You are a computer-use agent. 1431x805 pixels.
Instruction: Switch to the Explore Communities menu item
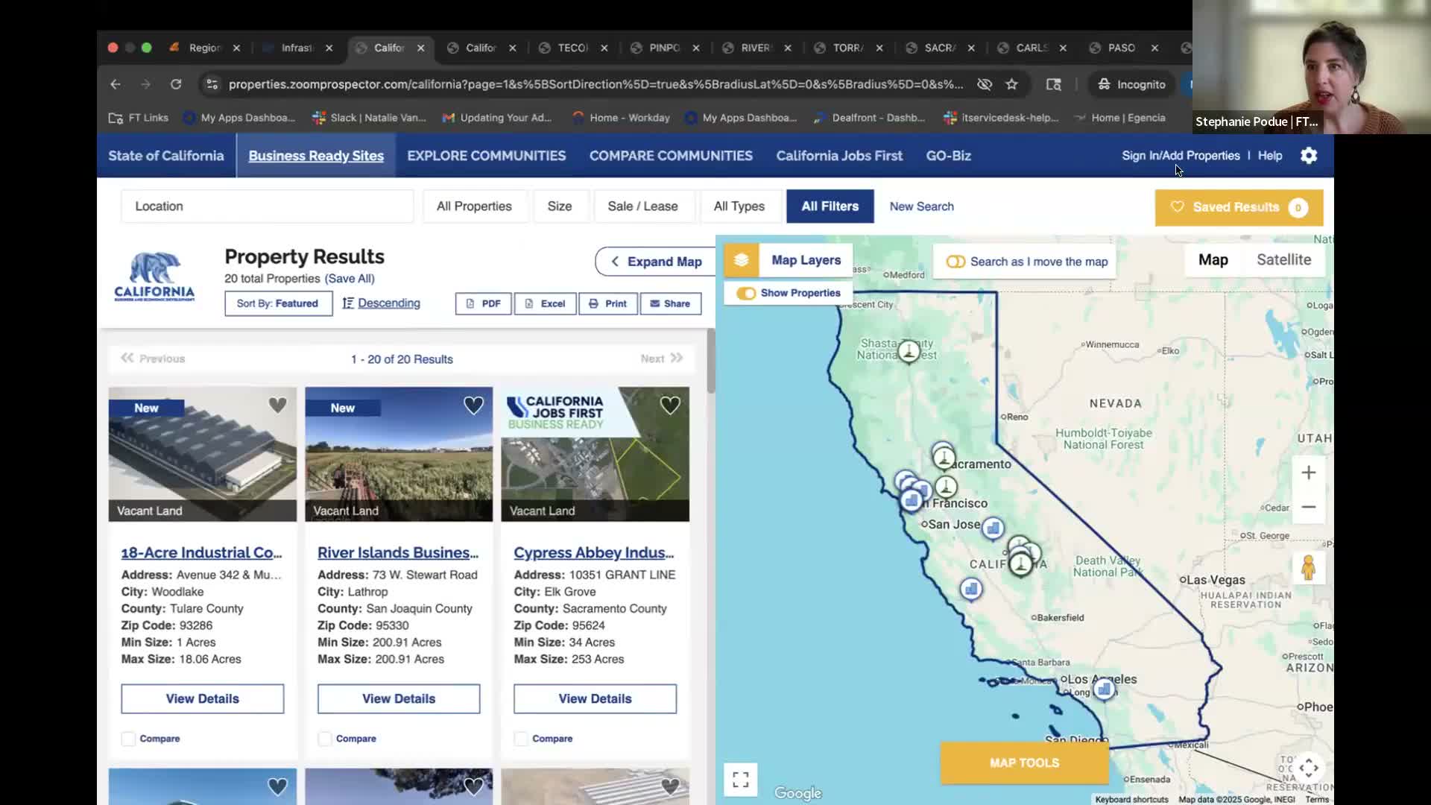coord(486,155)
